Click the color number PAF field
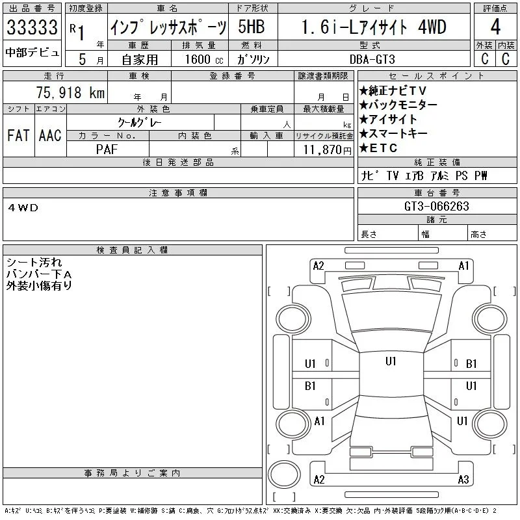This screenshot has width=520, height=520. [107, 149]
